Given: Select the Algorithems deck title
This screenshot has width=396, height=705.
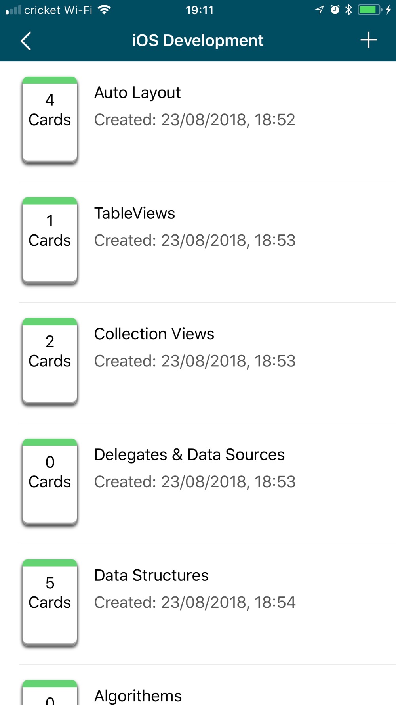Looking at the screenshot, I should (138, 696).
